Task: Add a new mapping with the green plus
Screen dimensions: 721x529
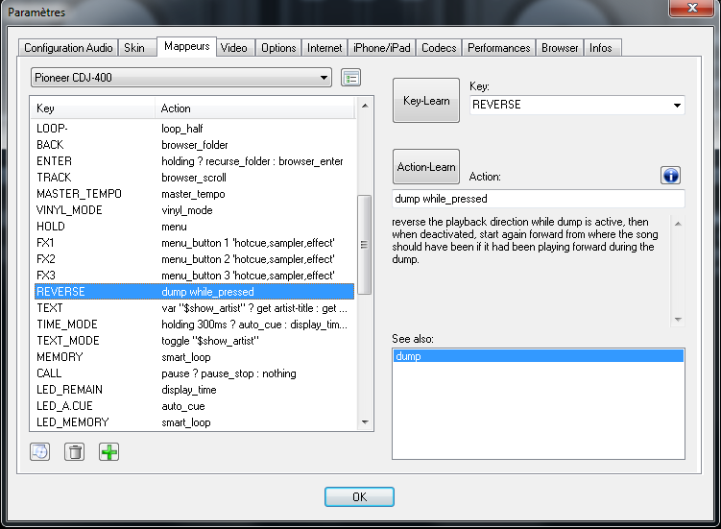Action: coord(109,452)
